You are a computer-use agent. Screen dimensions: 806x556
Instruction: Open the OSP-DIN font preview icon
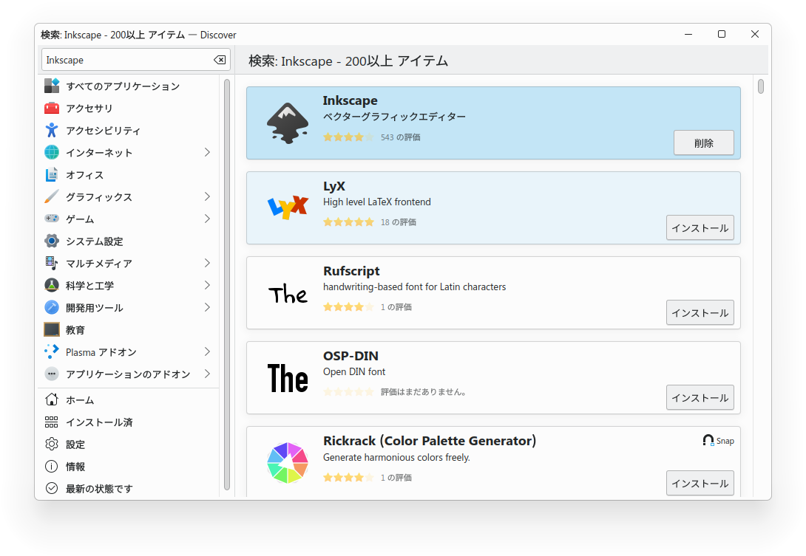pyautogui.click(x=288, y=378)
